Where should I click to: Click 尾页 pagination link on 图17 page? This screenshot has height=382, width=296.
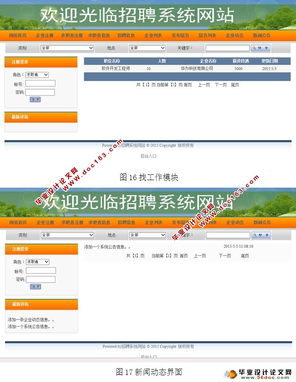pos(245,256)
